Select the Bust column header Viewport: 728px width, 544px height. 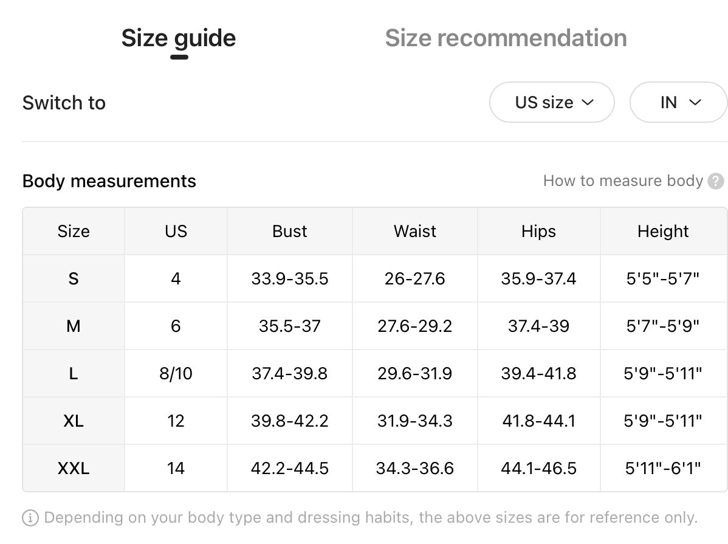290,232
